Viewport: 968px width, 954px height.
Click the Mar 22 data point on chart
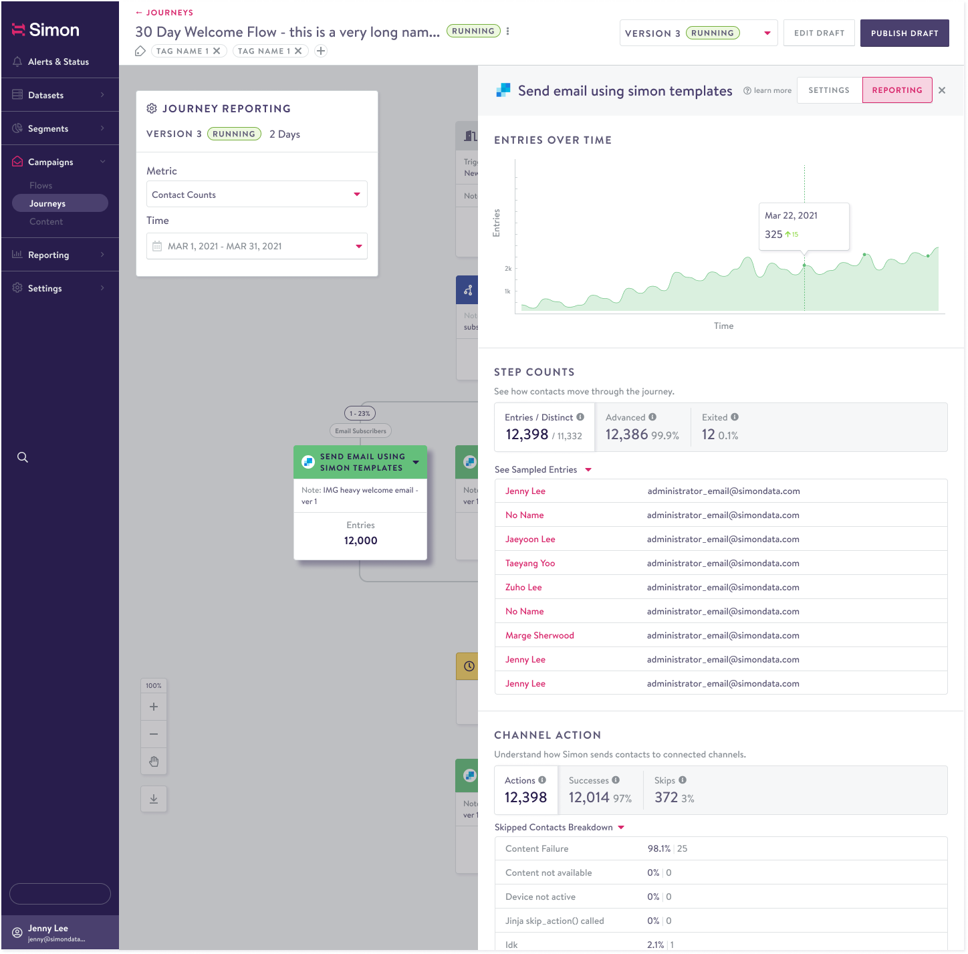pyautogui.click(x=804, y=265)
